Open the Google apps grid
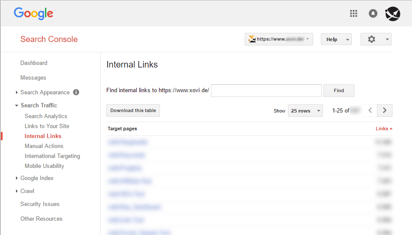The height and width of the screenshot is (235, 412). 354,13
